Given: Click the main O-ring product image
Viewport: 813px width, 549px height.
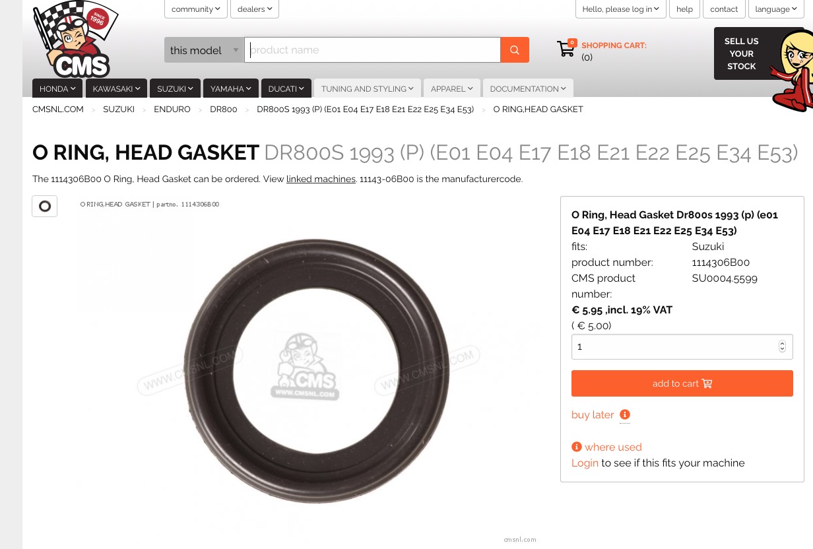Looking at the screenshot, I should (317, 371).
